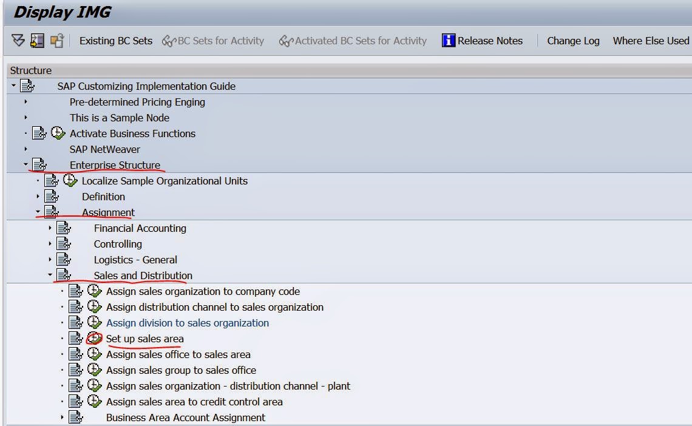Select Assign division to sales organization text
692x426 pixels.
tap(188, 323)
